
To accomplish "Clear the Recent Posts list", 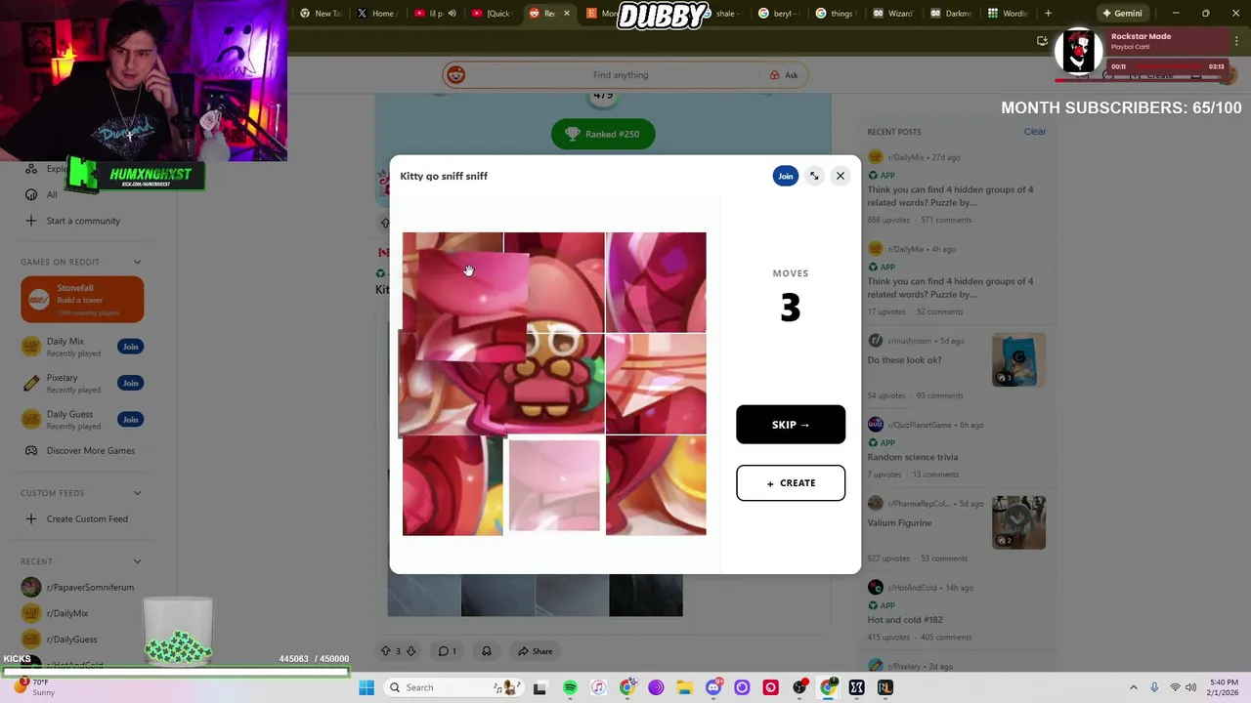I will tap(1034, 132).
